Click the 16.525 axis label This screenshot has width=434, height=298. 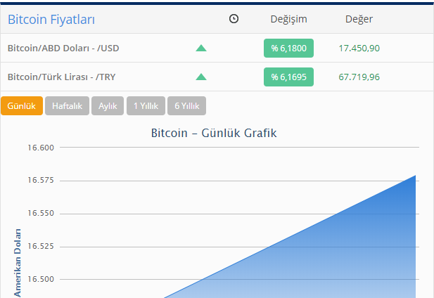click(x=41, y=246)
